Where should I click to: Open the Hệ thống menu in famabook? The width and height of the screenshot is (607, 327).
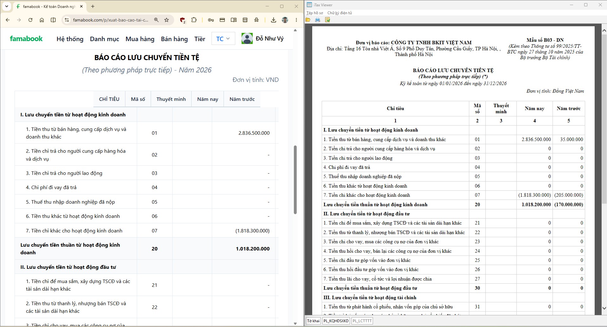(x=70, y=39)
